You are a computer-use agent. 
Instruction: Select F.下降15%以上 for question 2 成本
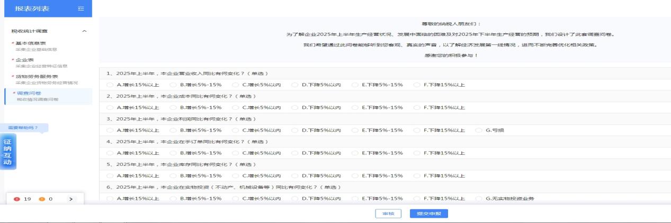(417, 107)
